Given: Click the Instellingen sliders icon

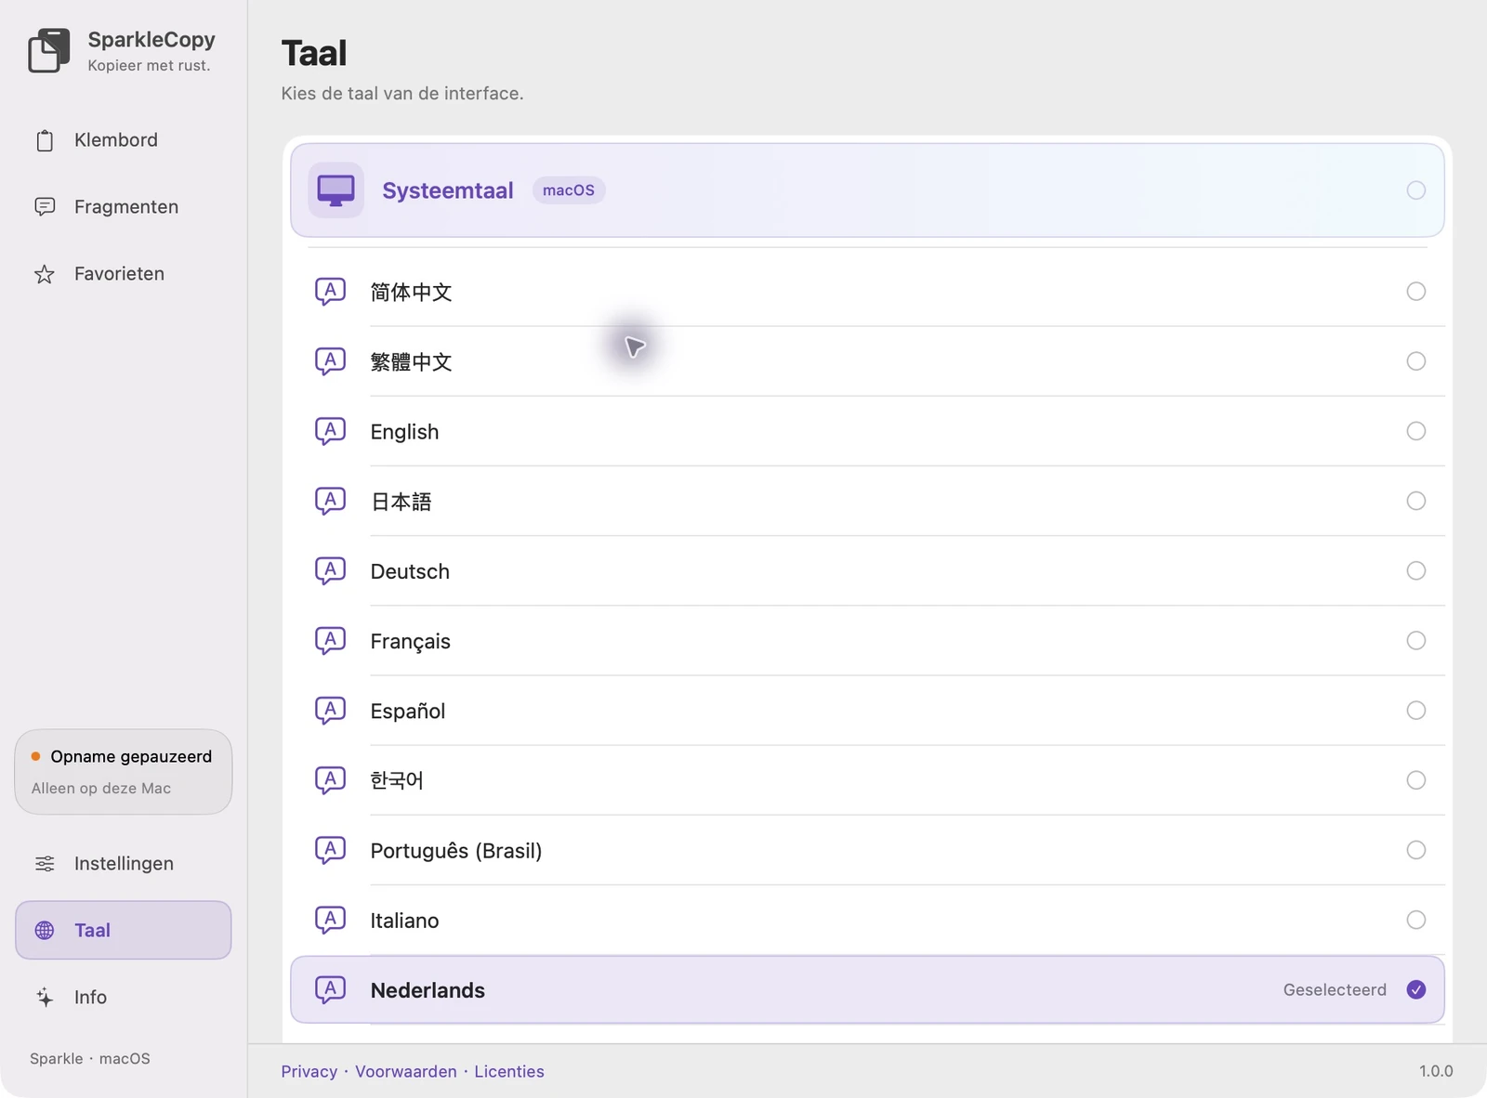Looking at the screenshot, I should point(45,864).
